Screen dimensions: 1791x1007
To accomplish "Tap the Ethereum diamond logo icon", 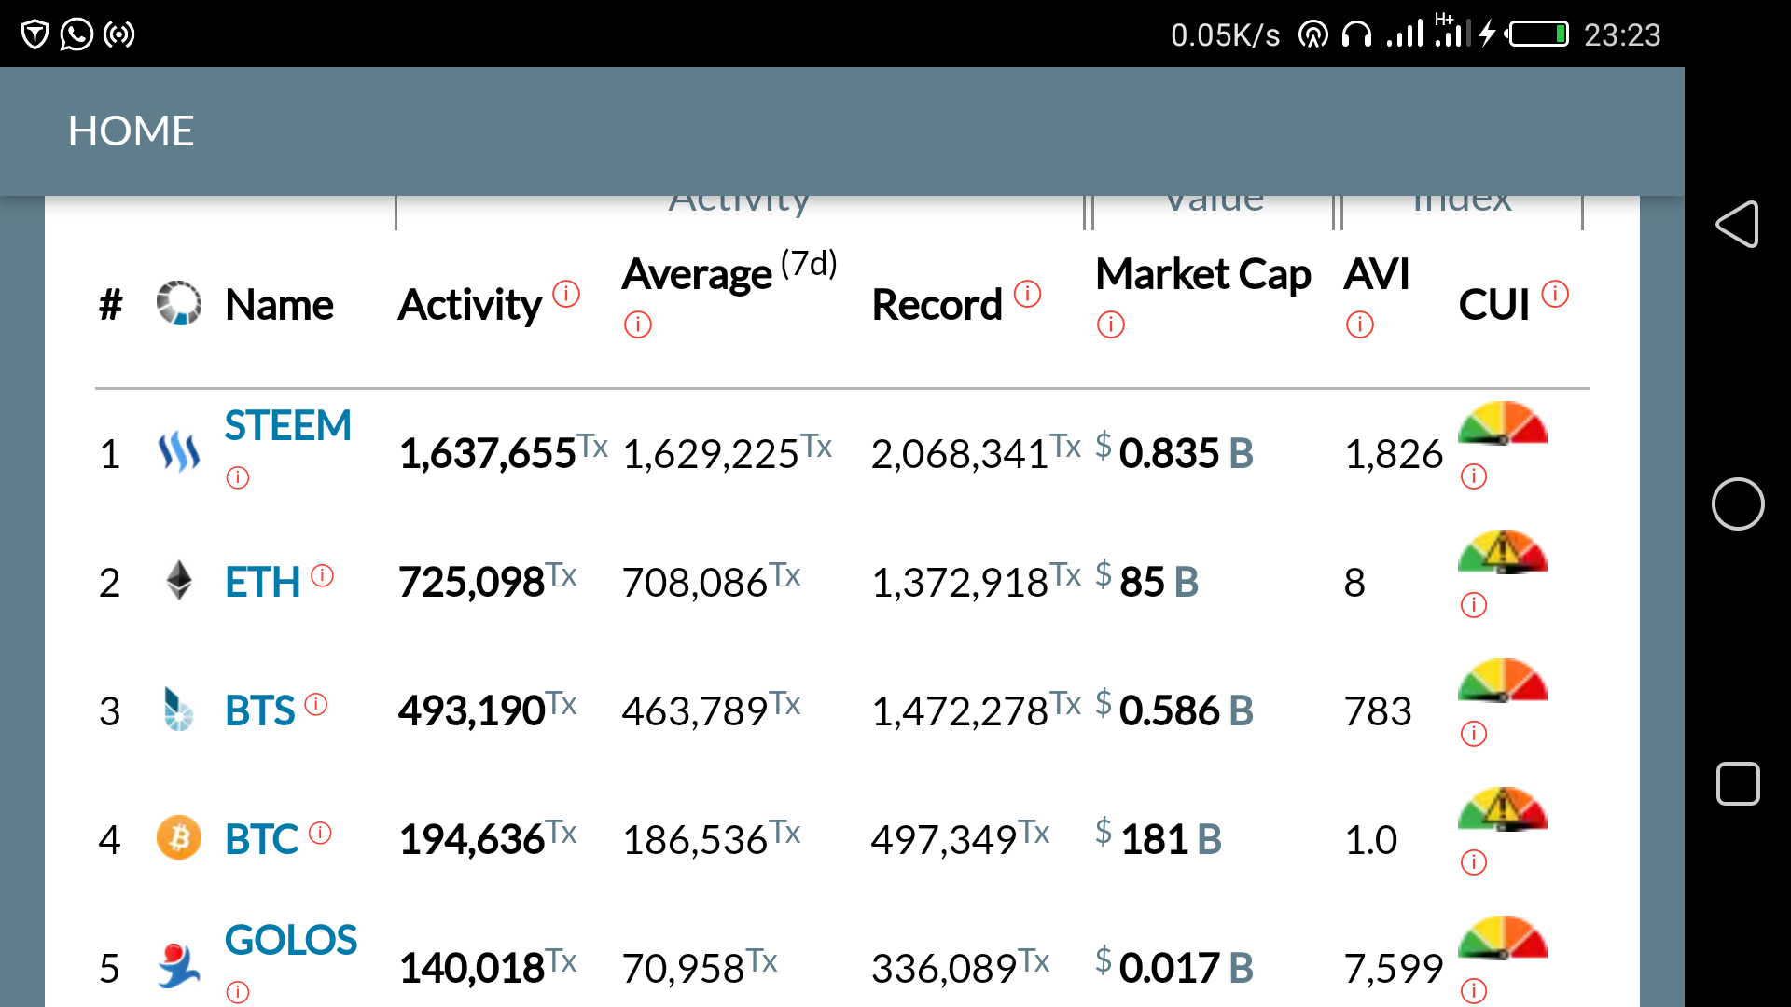I will pos(178,581).
